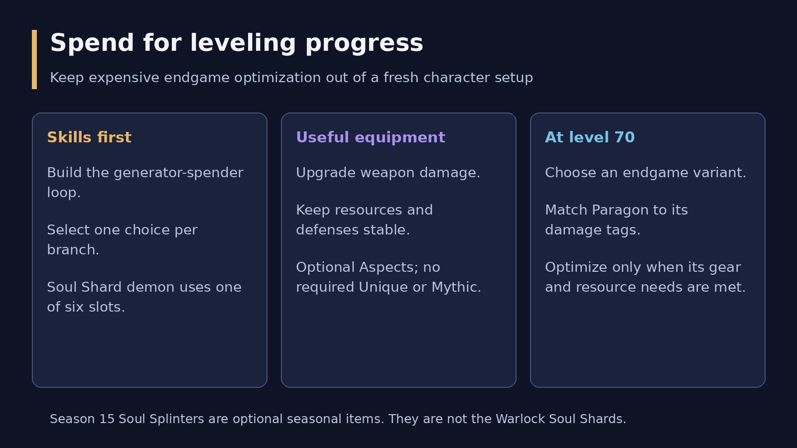Select 'Upgrade weapon damage' text
The width and height of the screenshot is (797, 448).
point(388,173)
